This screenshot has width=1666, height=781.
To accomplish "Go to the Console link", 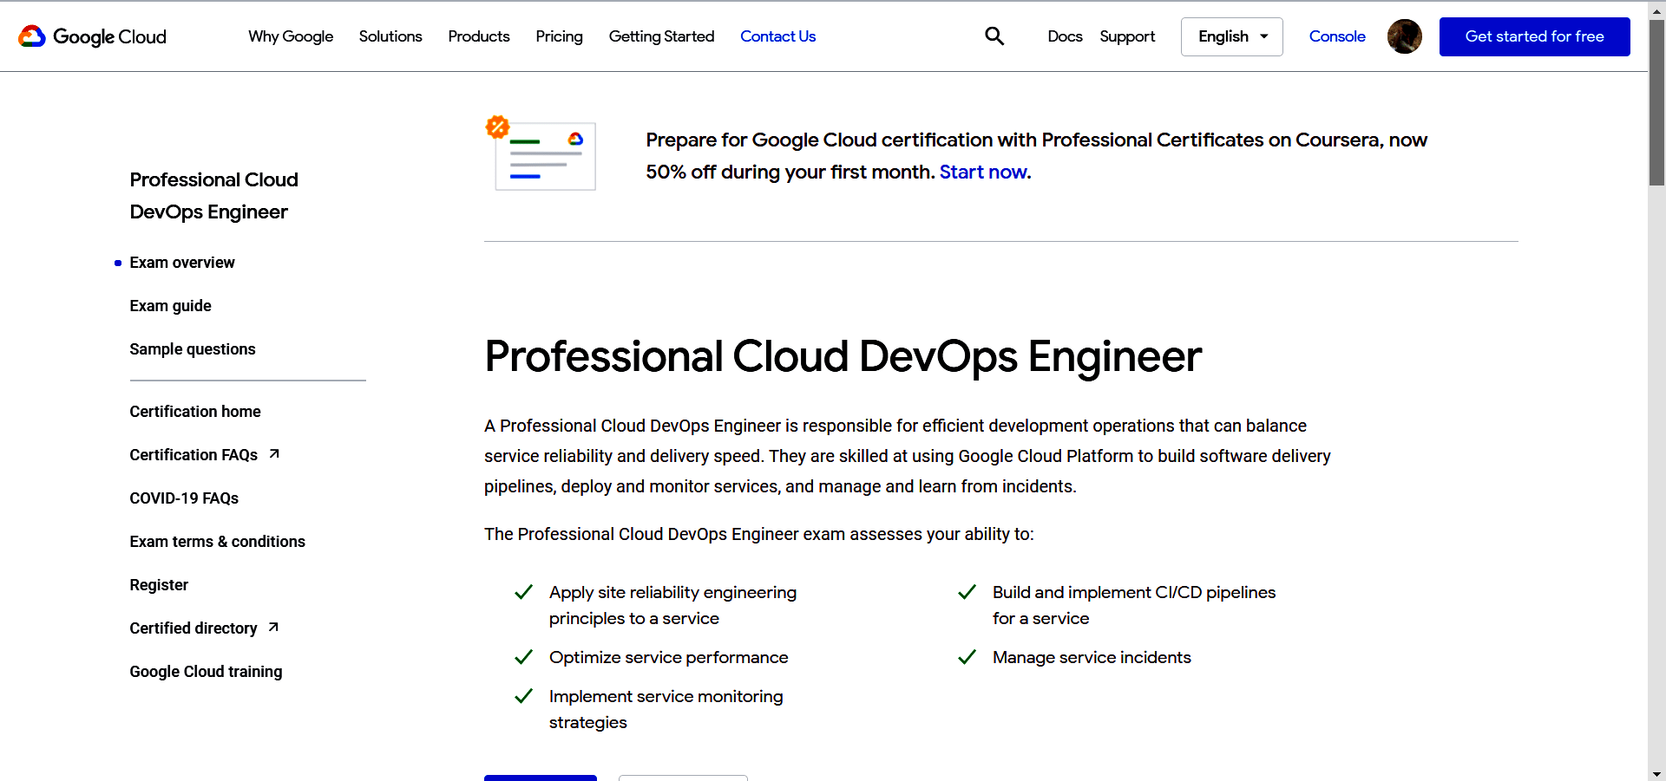I will pyautogui.click(x=1336, y=36).
